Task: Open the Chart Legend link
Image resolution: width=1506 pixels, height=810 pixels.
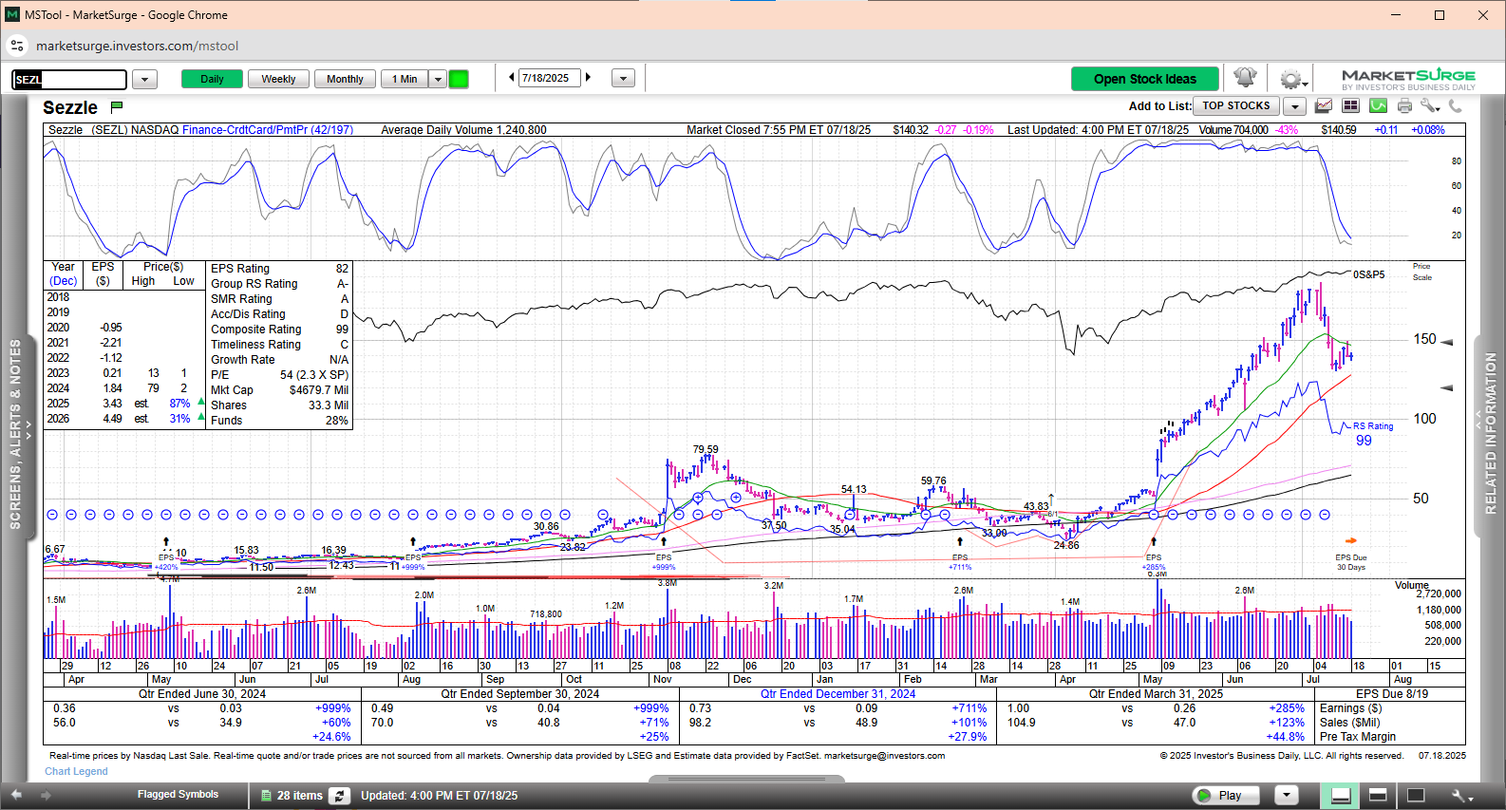Action: [76, 771]
